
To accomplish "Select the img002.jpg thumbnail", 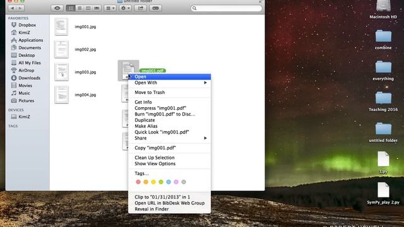I will pos(61,49).
